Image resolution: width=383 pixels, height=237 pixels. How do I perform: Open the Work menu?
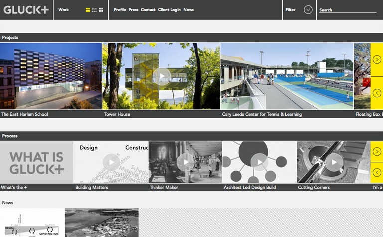(x=64, y=10)
